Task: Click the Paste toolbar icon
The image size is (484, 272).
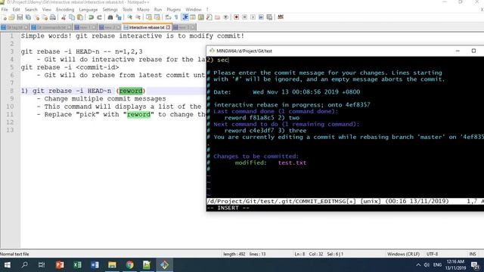Action: [80, 17]
